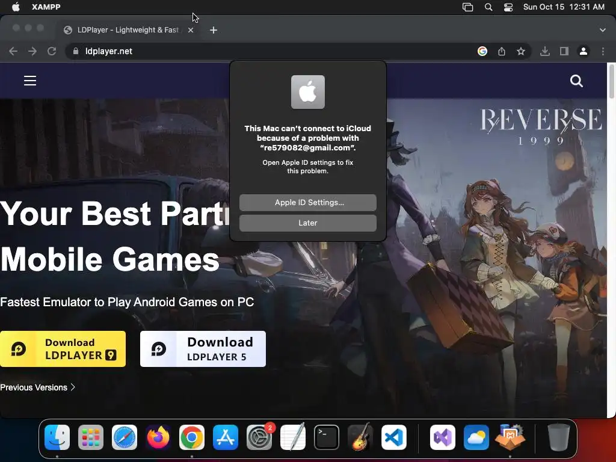Download LDPlayer 5 white button
The width and height of the screenshot is (616, 462).
[203, 349]
